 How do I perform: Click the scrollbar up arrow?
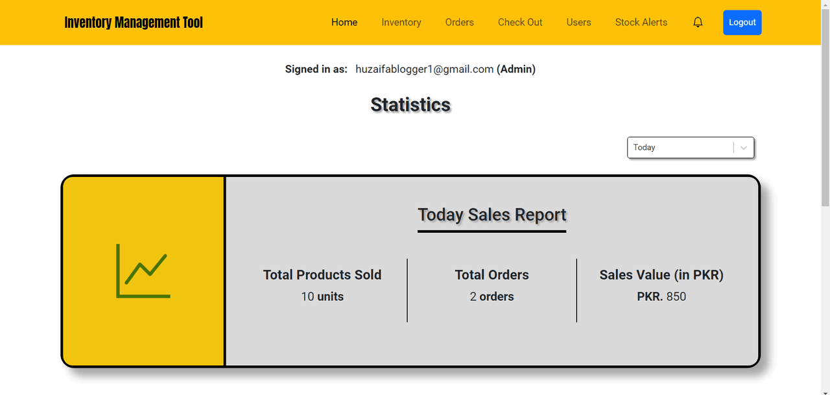tap(825, 5)
